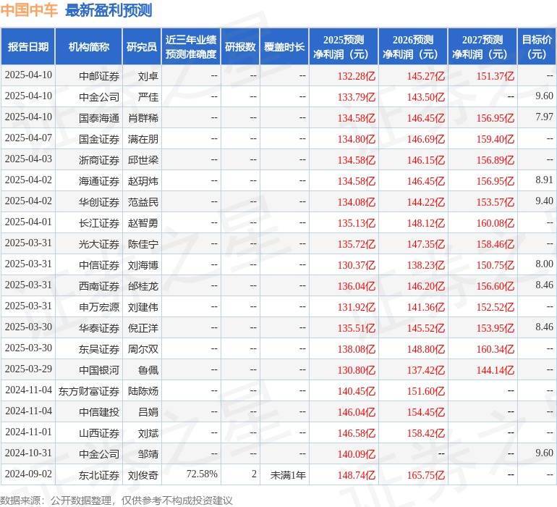Click 2025 profit value 132.28亿
This screenshot has height=507, width=557.
click(357, 76)
